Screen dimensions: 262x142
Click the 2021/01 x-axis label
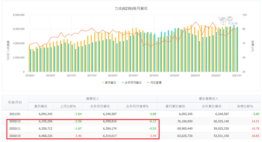point(237,76)
